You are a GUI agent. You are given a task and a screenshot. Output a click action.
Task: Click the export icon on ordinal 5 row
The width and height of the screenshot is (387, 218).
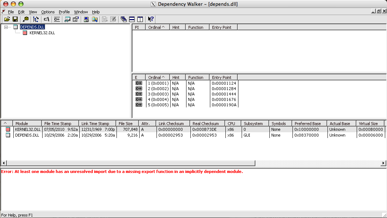[139, 105]
